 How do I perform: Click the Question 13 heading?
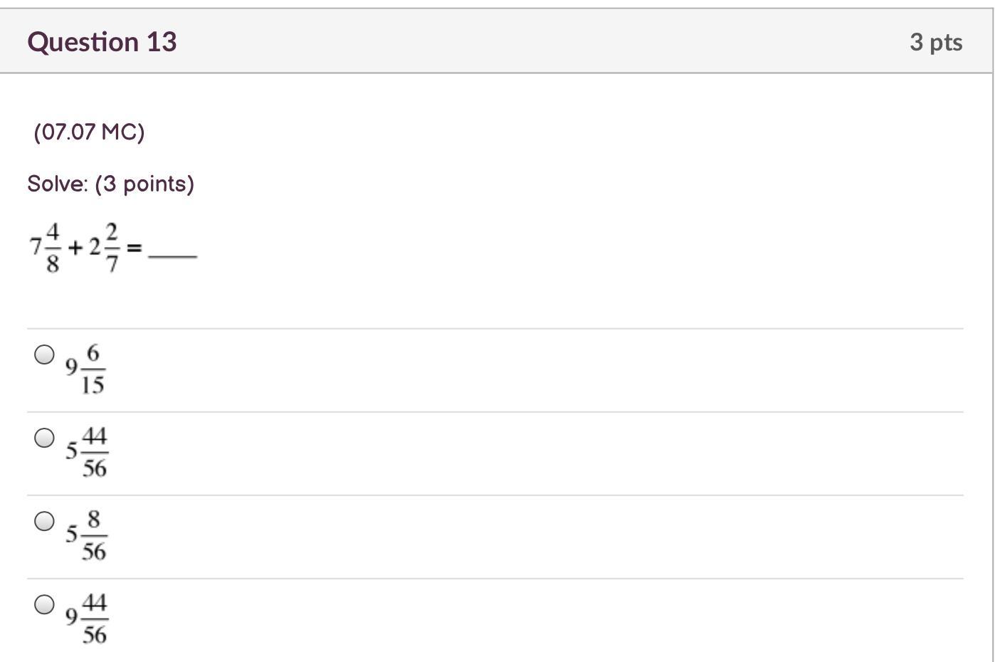(x=102, y=42)
